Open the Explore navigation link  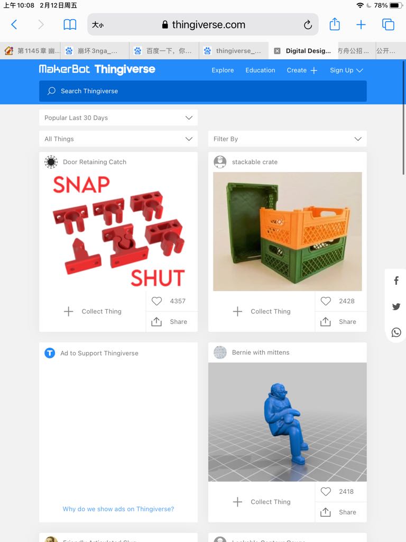(x=223, y=70)
